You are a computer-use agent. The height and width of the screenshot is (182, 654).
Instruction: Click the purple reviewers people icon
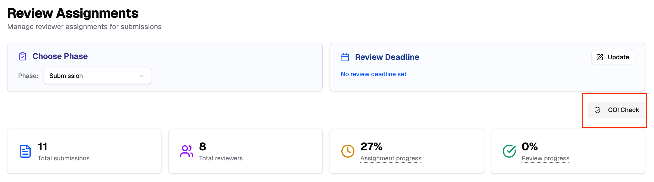tap(187, 151)
